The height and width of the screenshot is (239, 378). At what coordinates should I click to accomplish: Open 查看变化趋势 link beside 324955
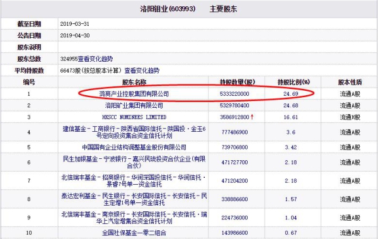95,59
